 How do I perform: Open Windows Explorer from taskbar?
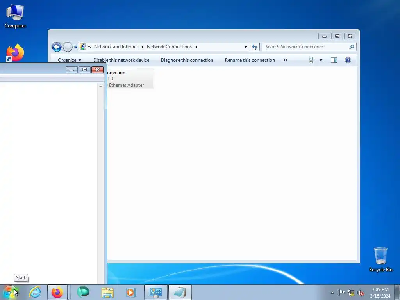(107, 293)
